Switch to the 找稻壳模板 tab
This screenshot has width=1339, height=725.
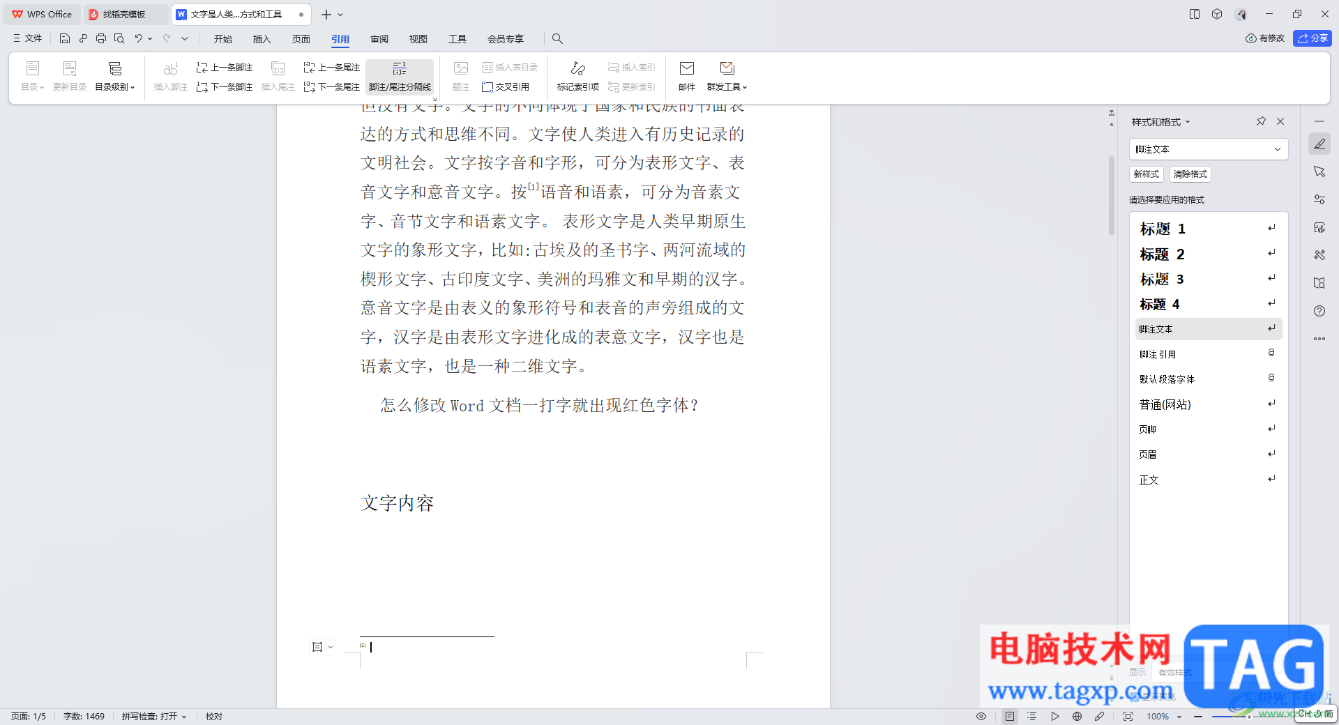(126, 14)
